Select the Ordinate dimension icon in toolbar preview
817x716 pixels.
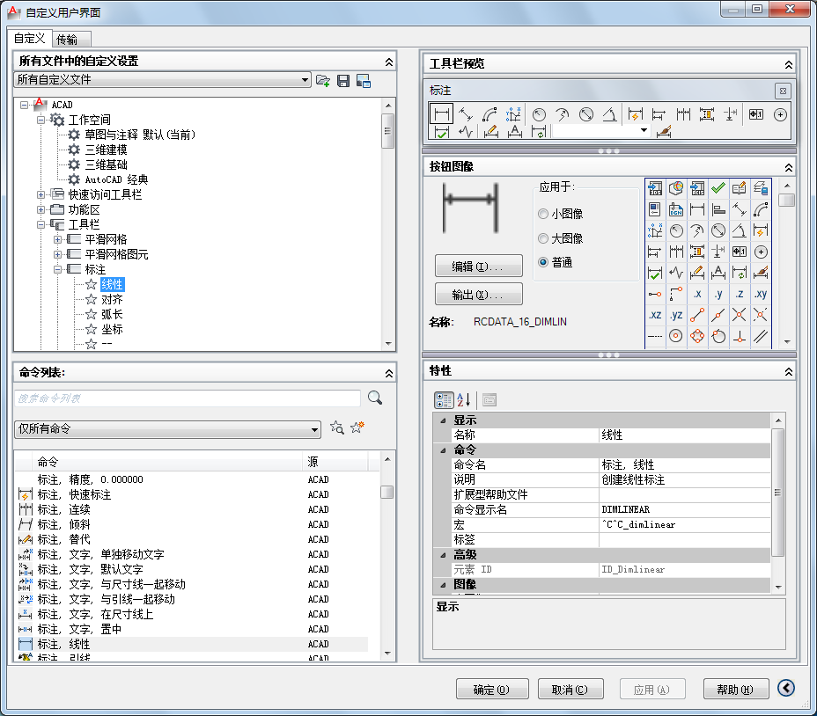point(513,114)
